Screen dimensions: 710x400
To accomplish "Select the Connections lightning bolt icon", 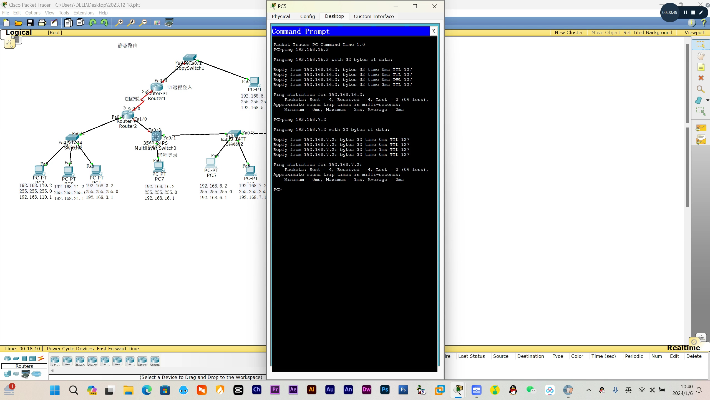I will click(41, 358).
